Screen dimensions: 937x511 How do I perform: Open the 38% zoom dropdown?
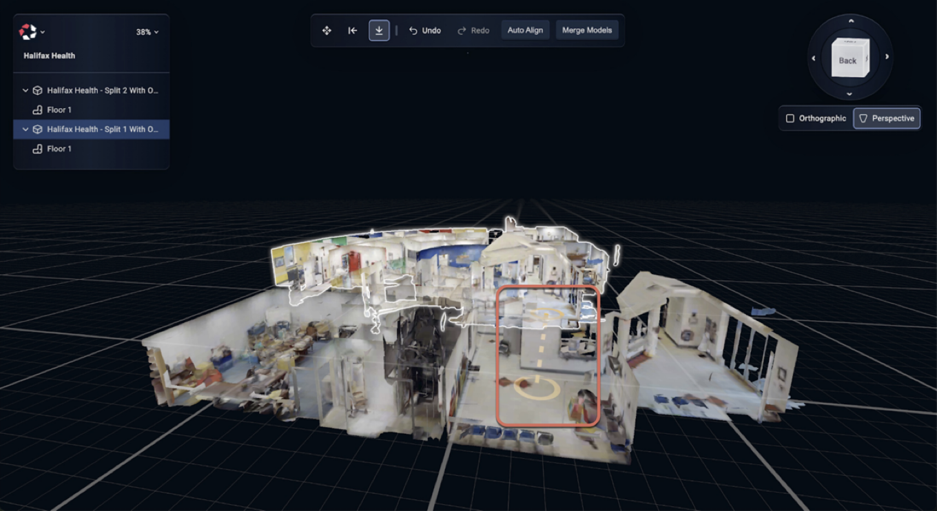[x=147, y=32]
